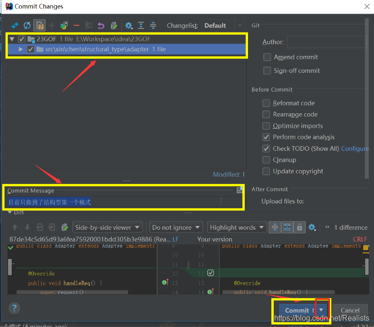Screen dimensions: 374x327
Task: Click the Jump to Source pencil icon
Action: (114, 25)
